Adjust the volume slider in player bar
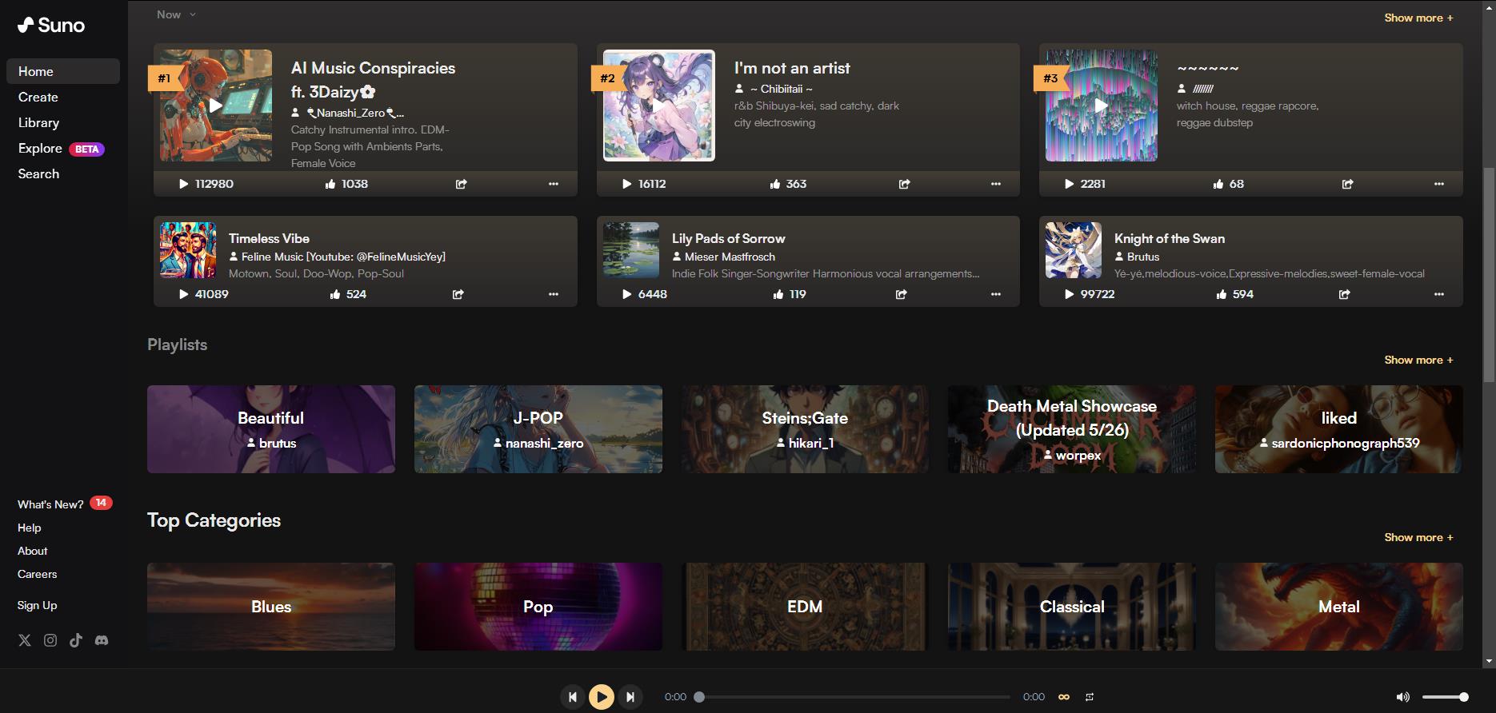Screen dimensions: 1496x713 click(x=1445, y=697)
